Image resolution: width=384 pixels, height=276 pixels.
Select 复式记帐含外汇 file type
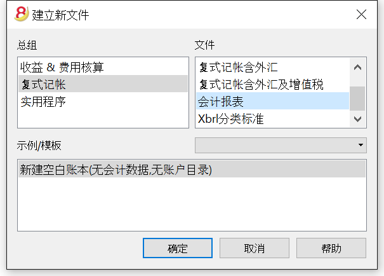pos(272,67)
